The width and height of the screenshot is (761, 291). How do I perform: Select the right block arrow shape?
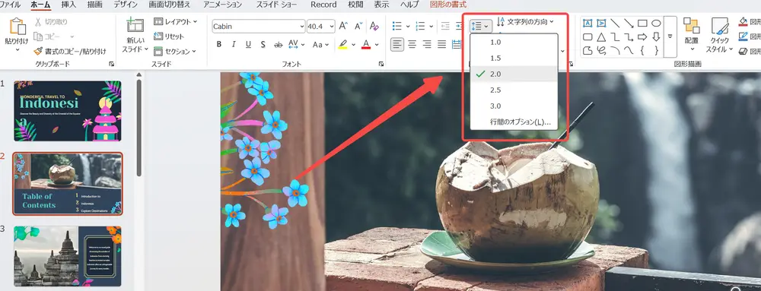click(642, 36)
